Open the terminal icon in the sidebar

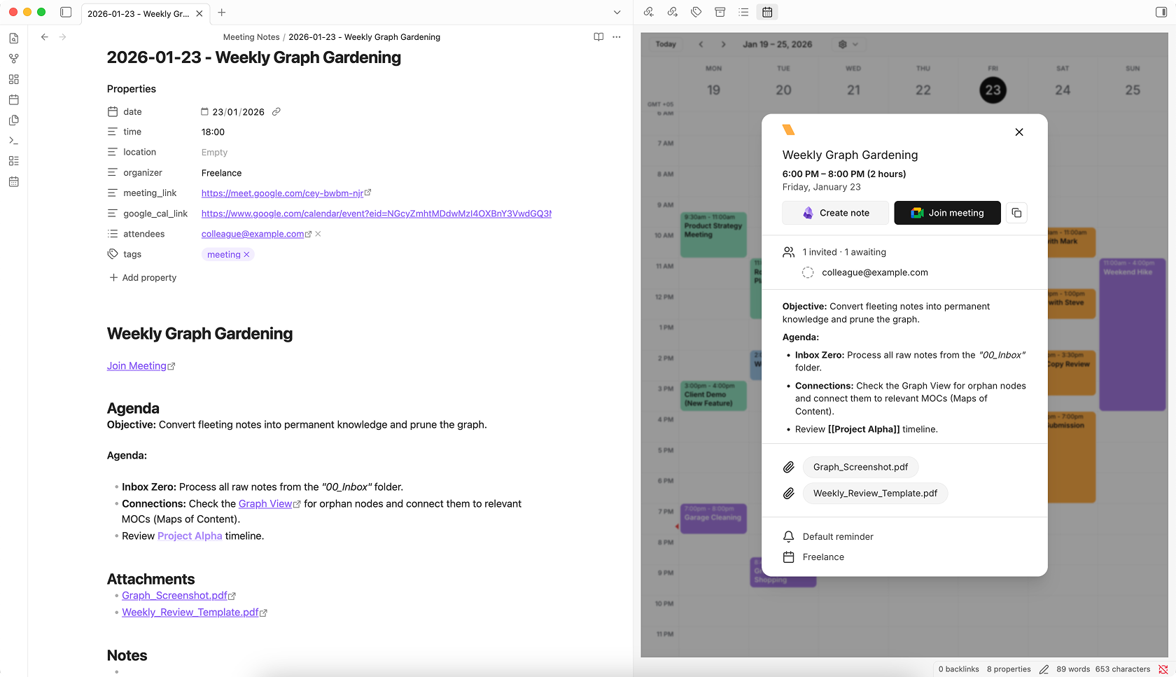13,140
